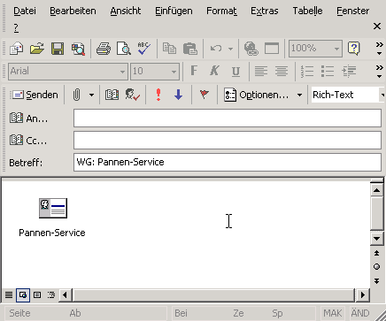The image size is (386, 321).
Task: Attach file with paperclip icon
Action: coord(76,95)
